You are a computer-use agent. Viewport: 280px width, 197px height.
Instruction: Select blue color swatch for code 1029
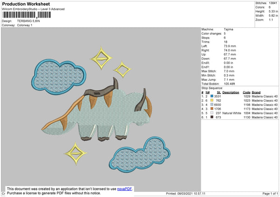[212, 96]
